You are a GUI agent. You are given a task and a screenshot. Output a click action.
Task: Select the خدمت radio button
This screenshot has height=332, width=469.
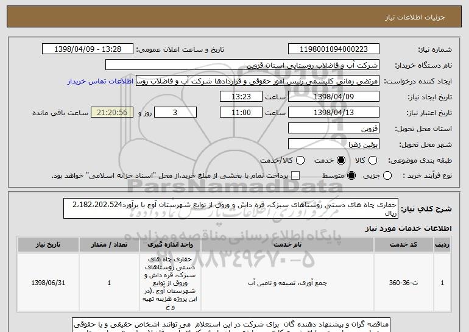(x=341, y=160)
